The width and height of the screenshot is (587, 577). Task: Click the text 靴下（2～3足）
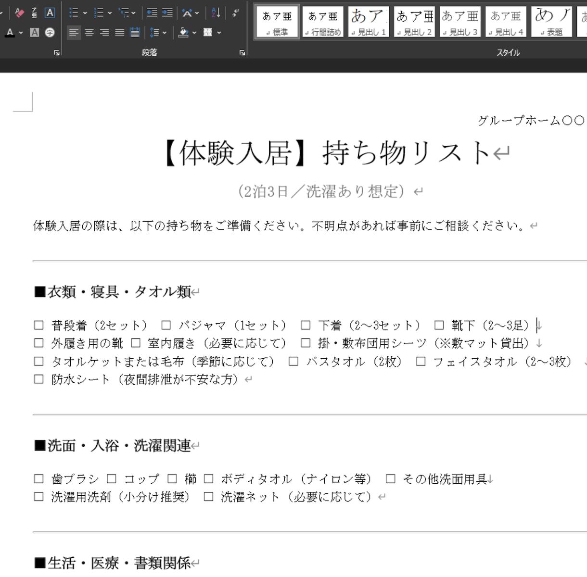[x=491, y=326]
